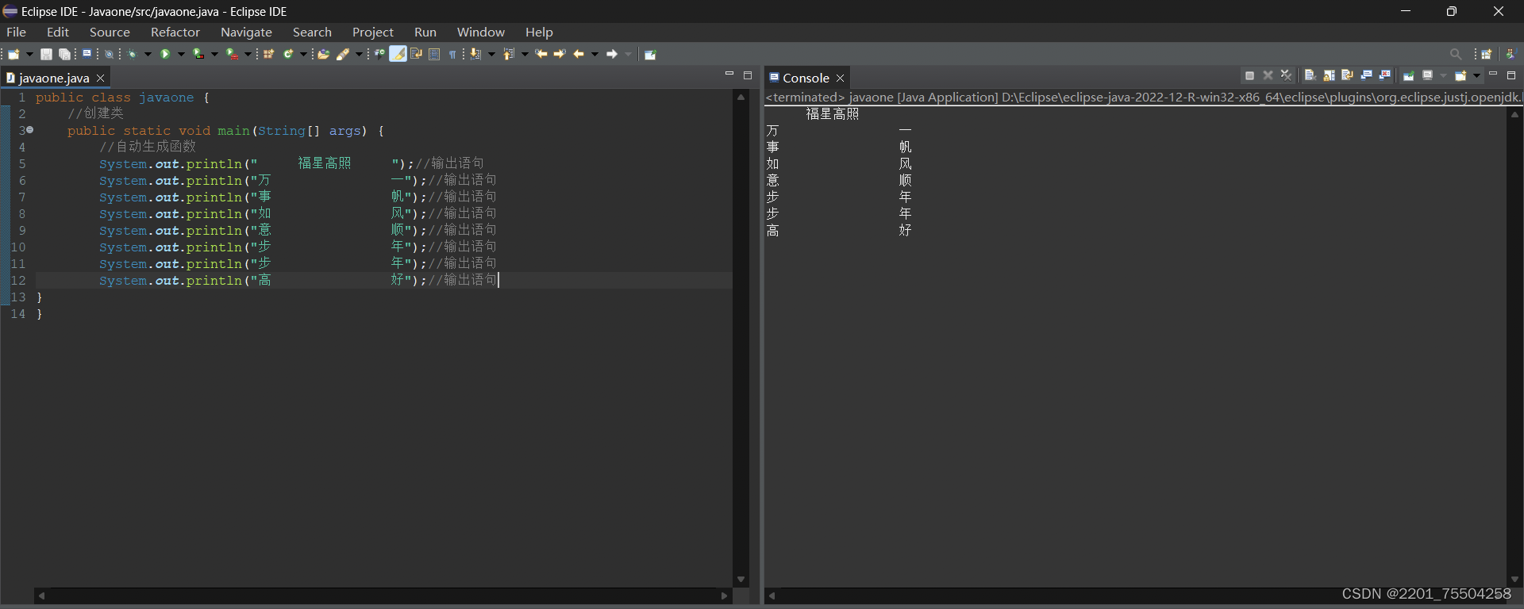This screenshot has height=609, width=1524.
Task: Toggle Show Whitespace Characters pilcrow
Action: [x=452, y=54]
